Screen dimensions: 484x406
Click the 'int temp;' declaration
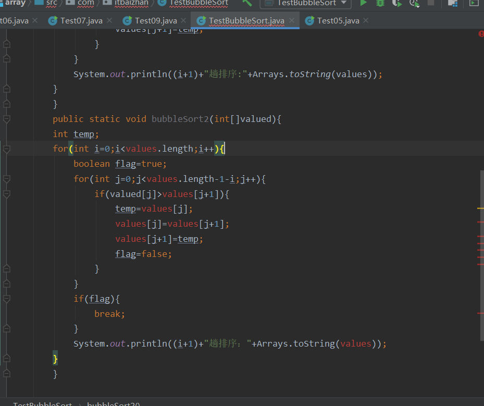[76, 134]
